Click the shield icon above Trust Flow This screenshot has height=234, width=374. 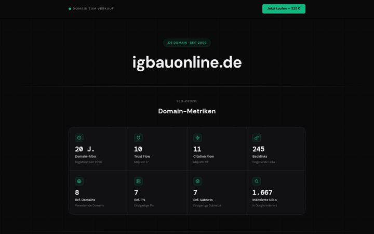(138, 138)
